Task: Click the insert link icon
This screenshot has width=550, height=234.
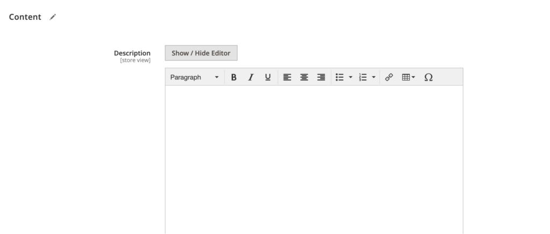Action: 389,77
